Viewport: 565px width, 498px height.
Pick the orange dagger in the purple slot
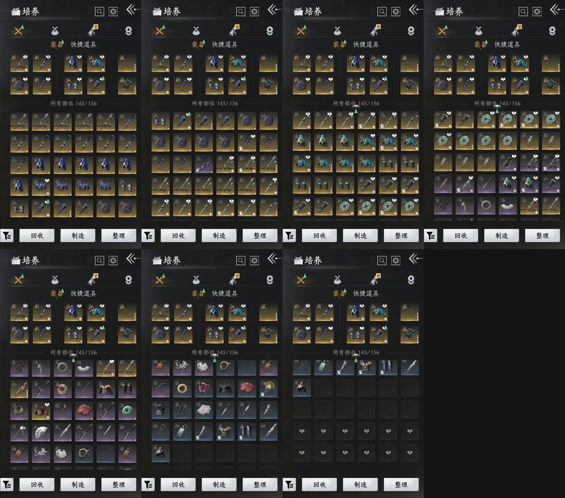(443, 184)
